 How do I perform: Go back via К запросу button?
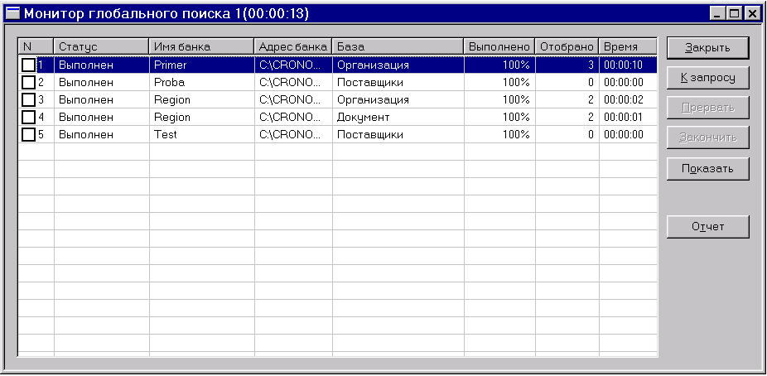[x=707, y=78]
